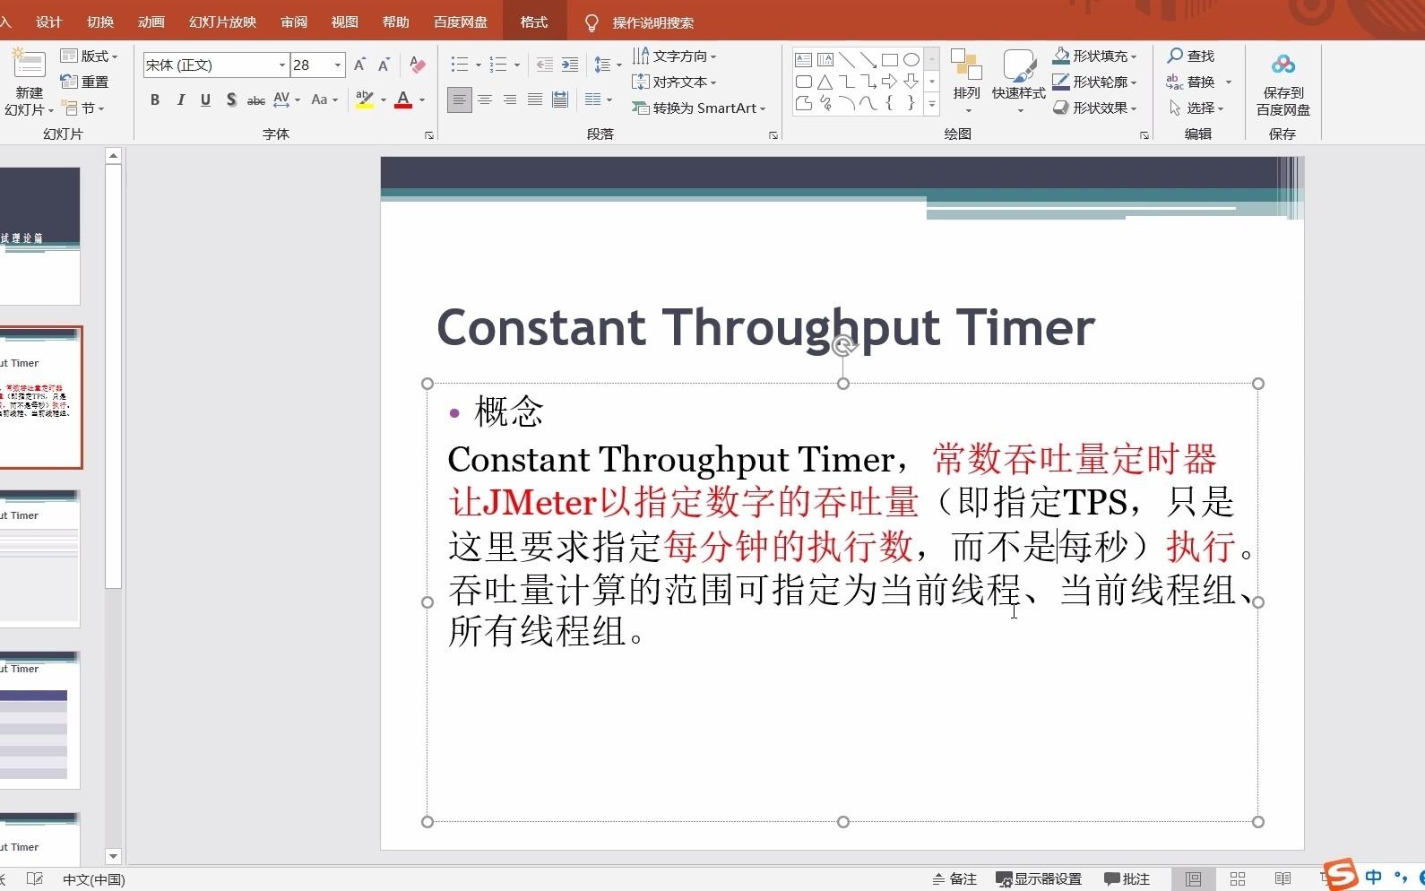Viewport: 1425px width, 891px height.
Task: Select the triangle shape
Action: point(825,82)
